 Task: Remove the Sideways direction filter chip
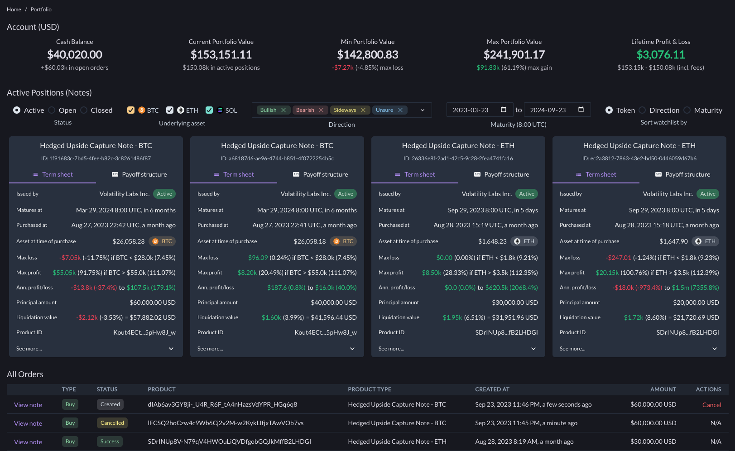pyautogui.click(x=363, y=110)
